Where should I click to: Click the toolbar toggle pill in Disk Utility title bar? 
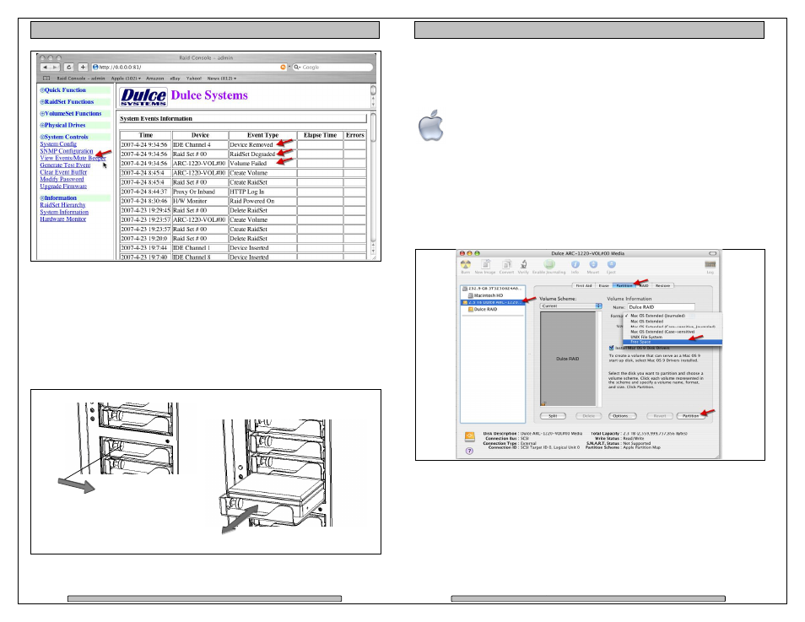click(x=712, y=253)
